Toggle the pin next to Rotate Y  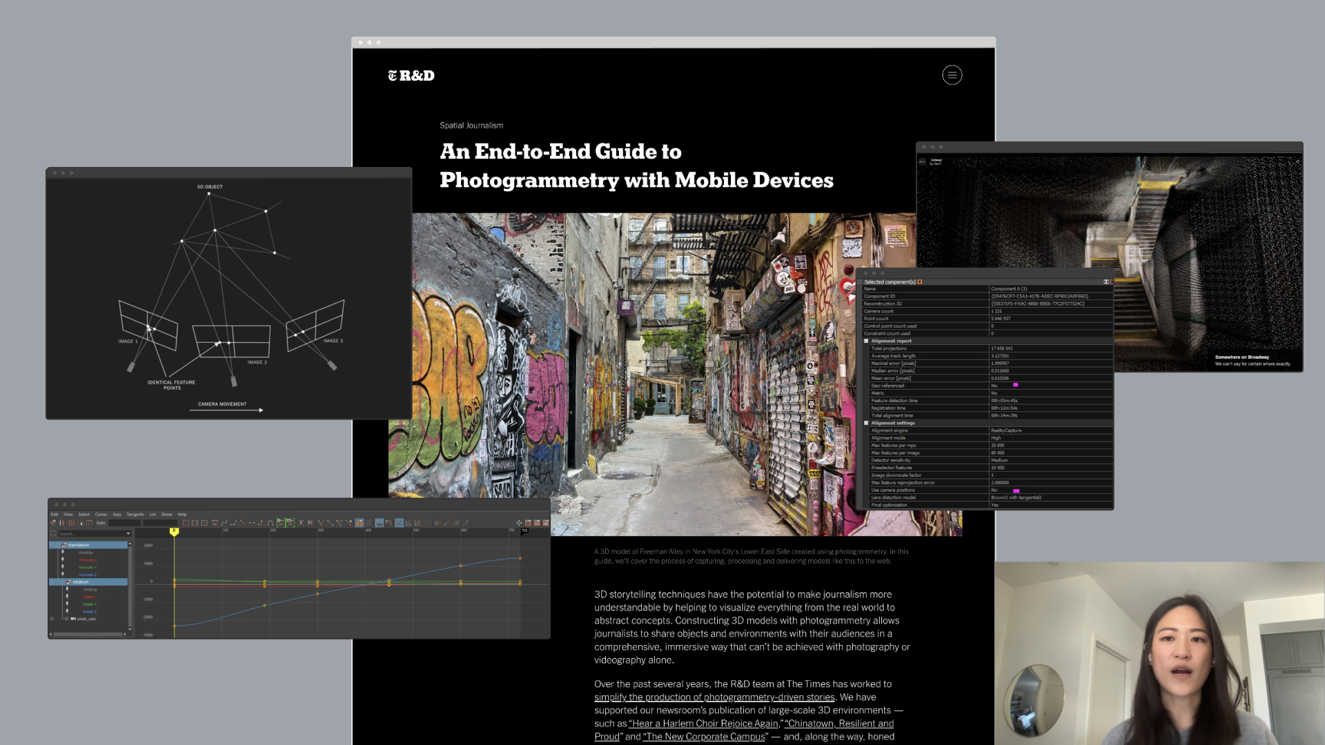(67, 604)
